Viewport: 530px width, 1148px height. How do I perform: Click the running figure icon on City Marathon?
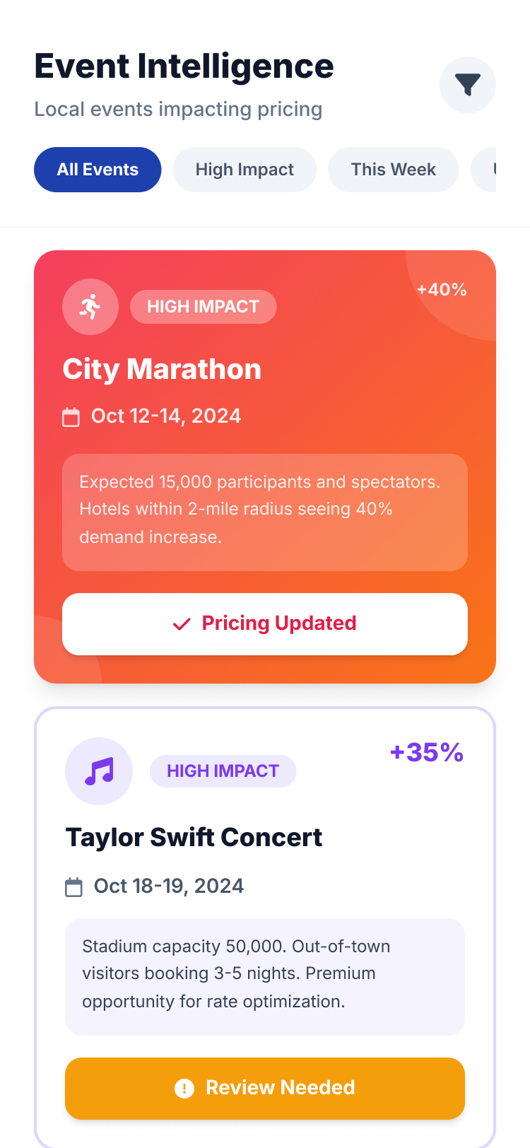[x=90, y=307]
